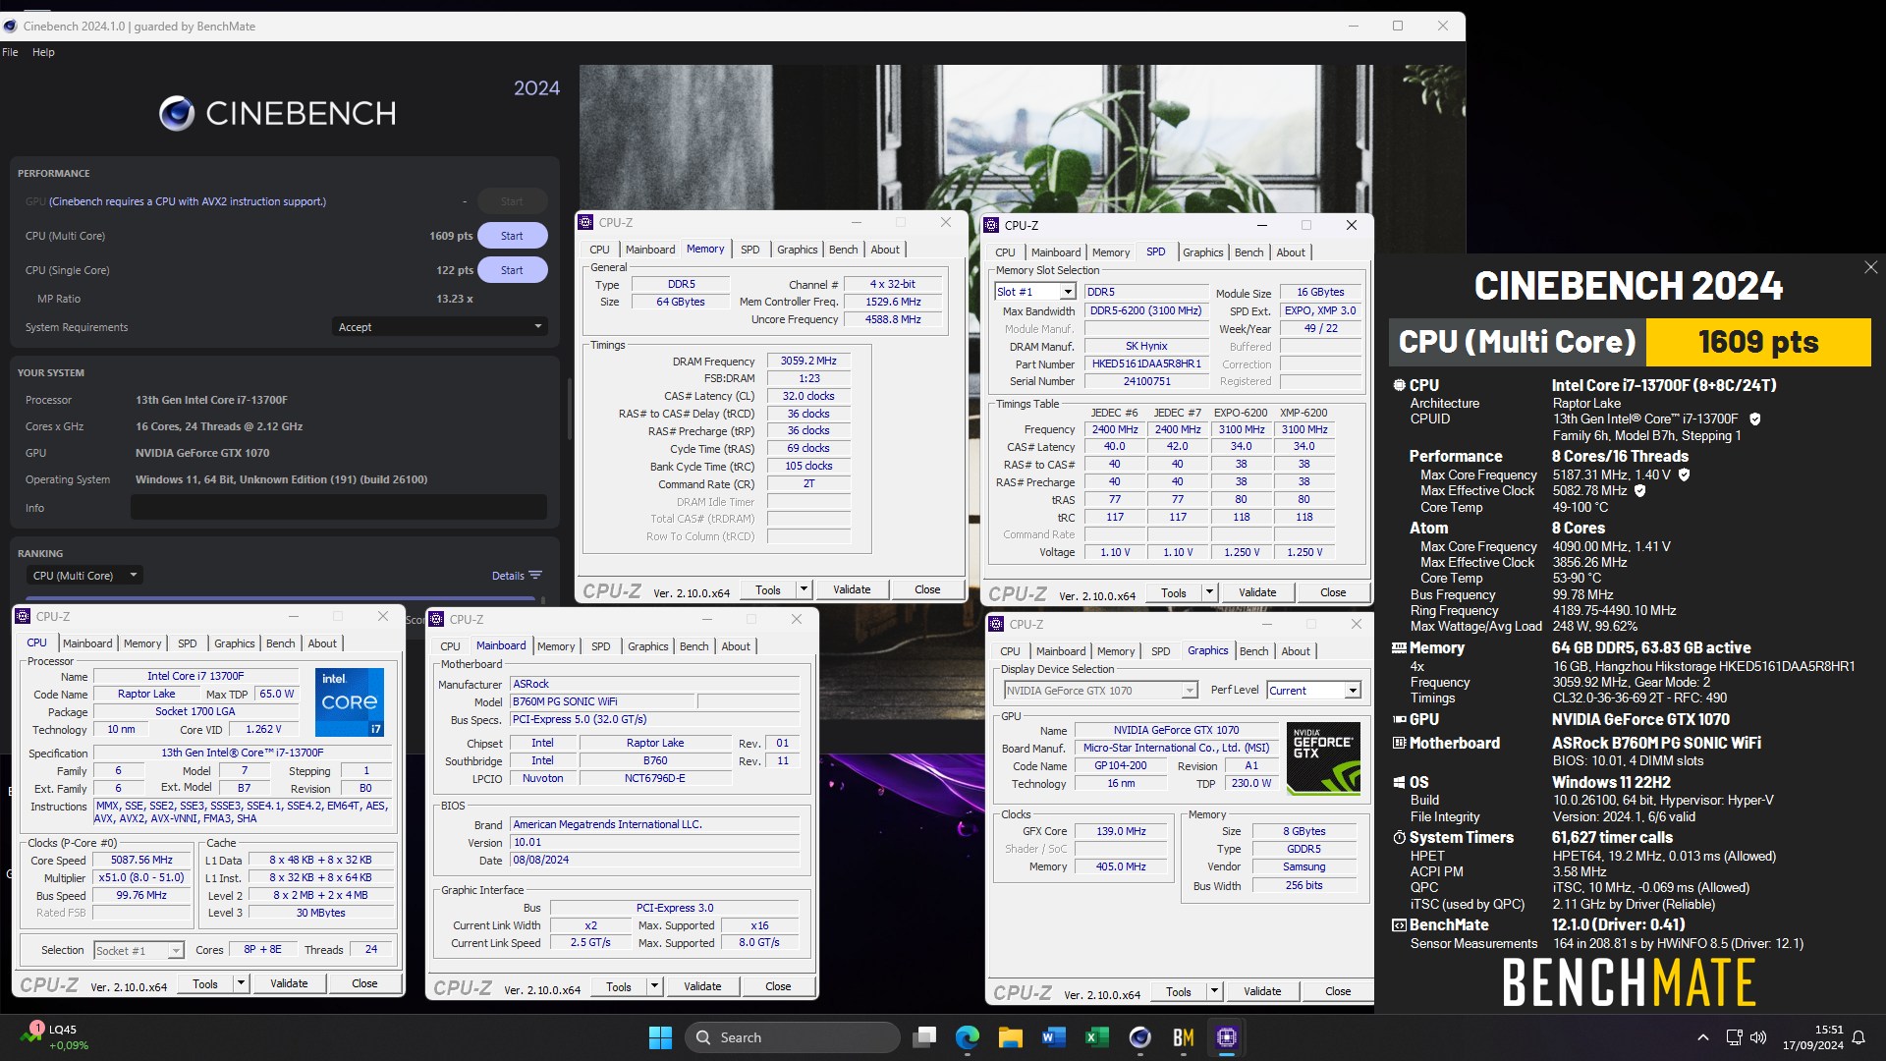This screenshot has height=1061, width=1886.
Task: Open the File menu in Cinebench
Action: click(x=10, y=52)
